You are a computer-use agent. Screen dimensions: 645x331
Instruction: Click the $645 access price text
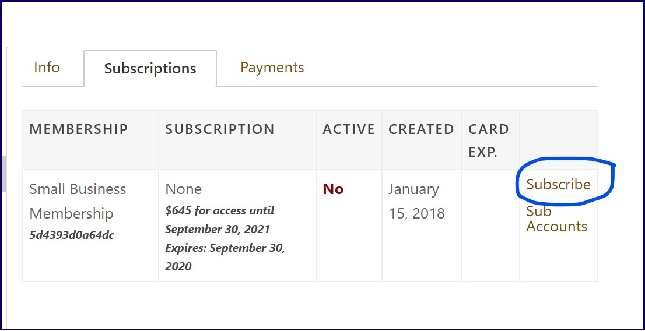220,219
